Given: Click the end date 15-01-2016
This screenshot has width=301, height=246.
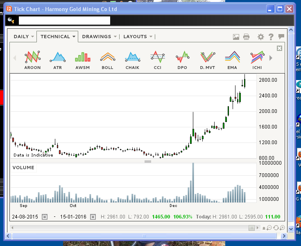Looking at the screenshot, I should tap(73, 217).
